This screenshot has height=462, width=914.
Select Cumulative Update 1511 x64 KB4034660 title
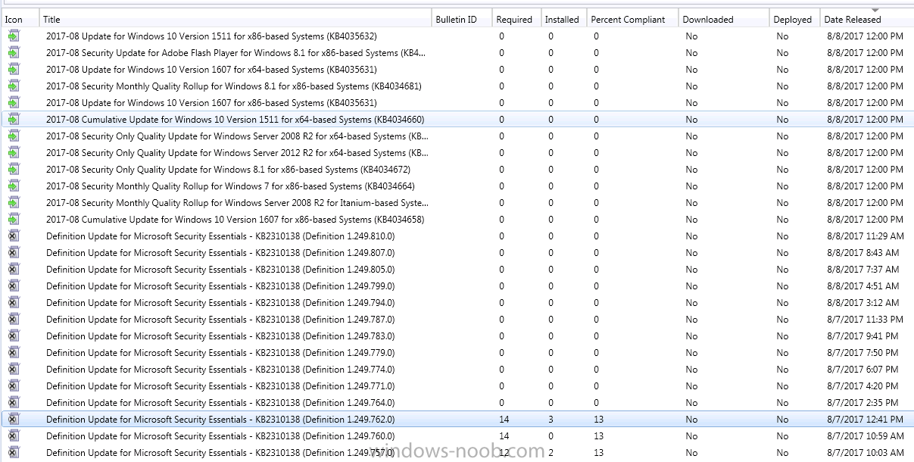tap(235, 120)
